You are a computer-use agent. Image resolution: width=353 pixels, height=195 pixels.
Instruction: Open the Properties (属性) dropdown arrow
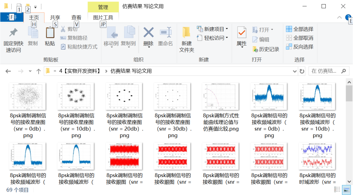[242, 47]
